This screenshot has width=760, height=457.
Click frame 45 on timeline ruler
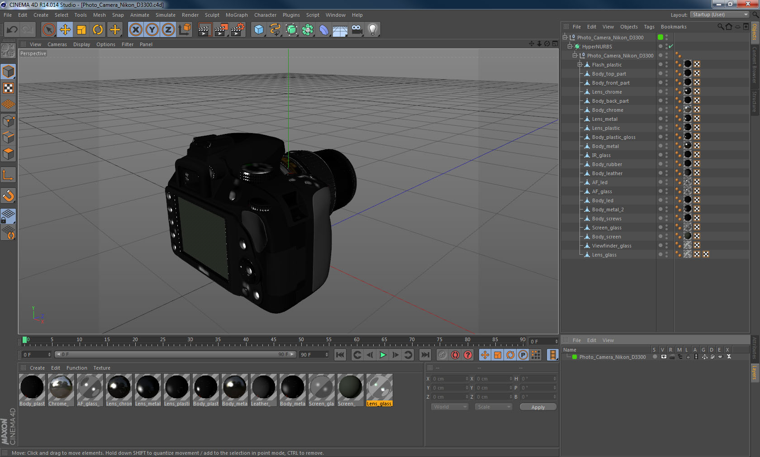pos(274,340)
